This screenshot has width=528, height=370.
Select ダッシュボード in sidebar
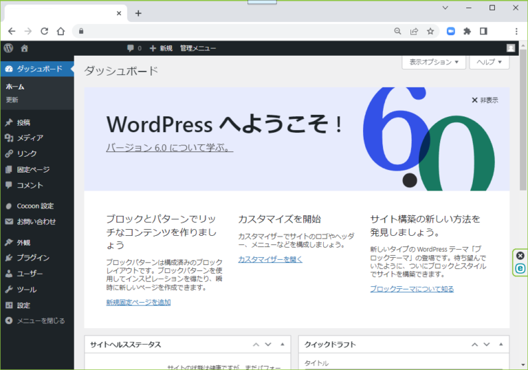[37, 69]
